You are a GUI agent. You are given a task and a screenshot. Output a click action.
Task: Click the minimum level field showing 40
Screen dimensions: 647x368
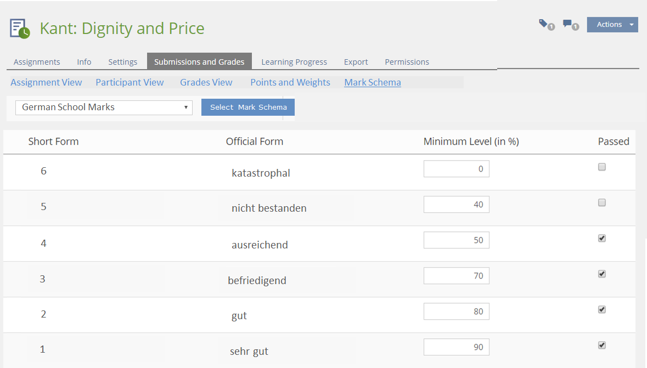pos(456,205)
